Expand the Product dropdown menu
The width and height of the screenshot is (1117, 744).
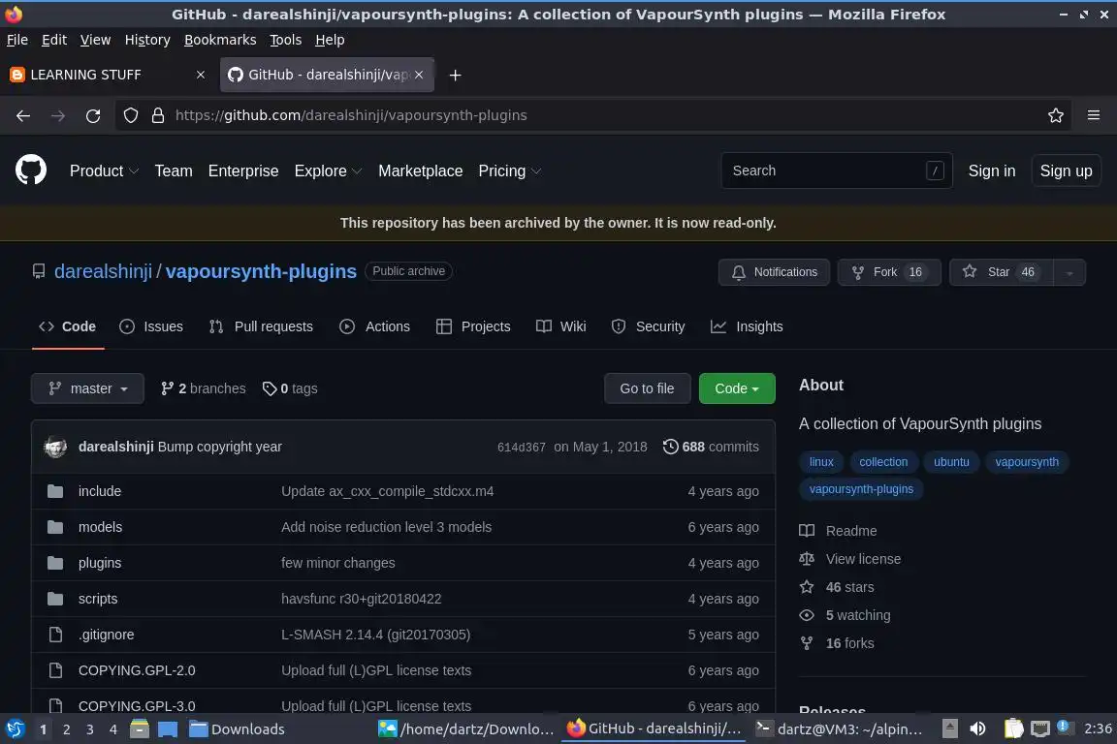[x=104, y=170]
